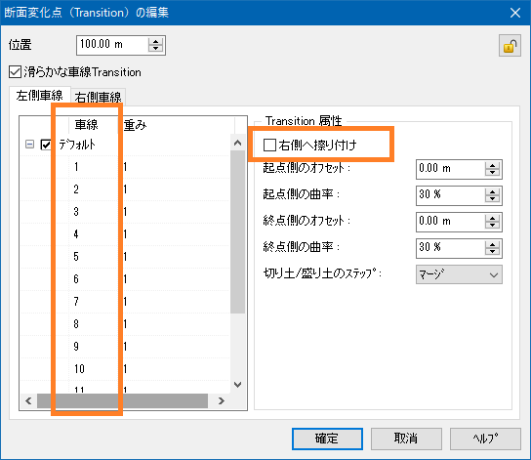
Task: Click the list's scroll-up arrow
Action: coord(238,143)
